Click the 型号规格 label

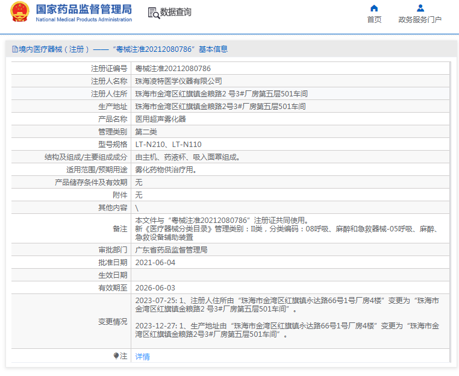pos(113,145)
